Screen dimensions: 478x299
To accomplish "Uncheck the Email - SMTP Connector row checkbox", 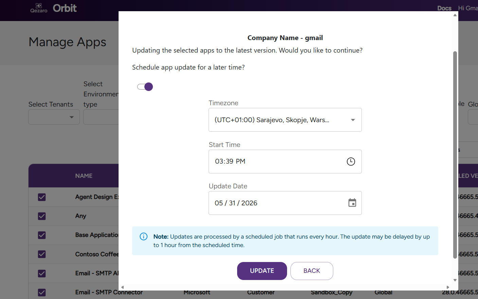I will (x=42, y=293).
